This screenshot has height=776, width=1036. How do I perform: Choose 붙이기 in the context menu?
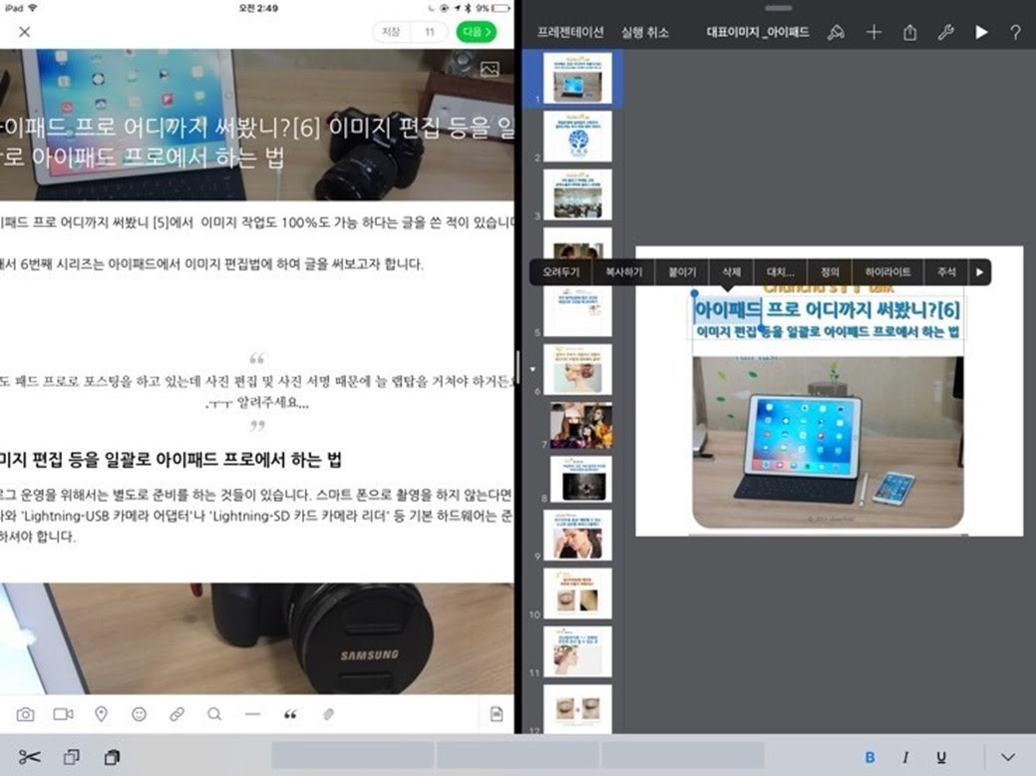click(682, 271)
